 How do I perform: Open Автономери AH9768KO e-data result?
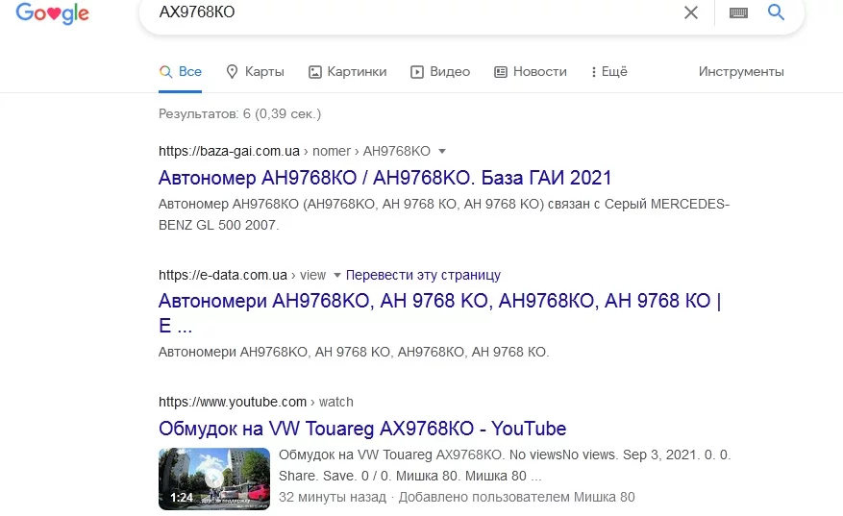click(440, 313)
